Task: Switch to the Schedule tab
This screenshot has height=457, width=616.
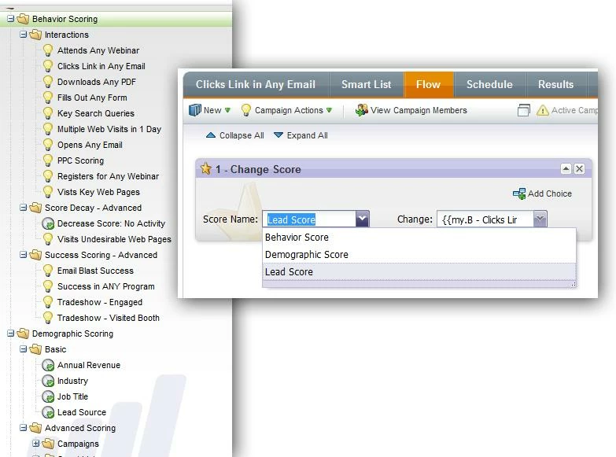Action: 489,84
